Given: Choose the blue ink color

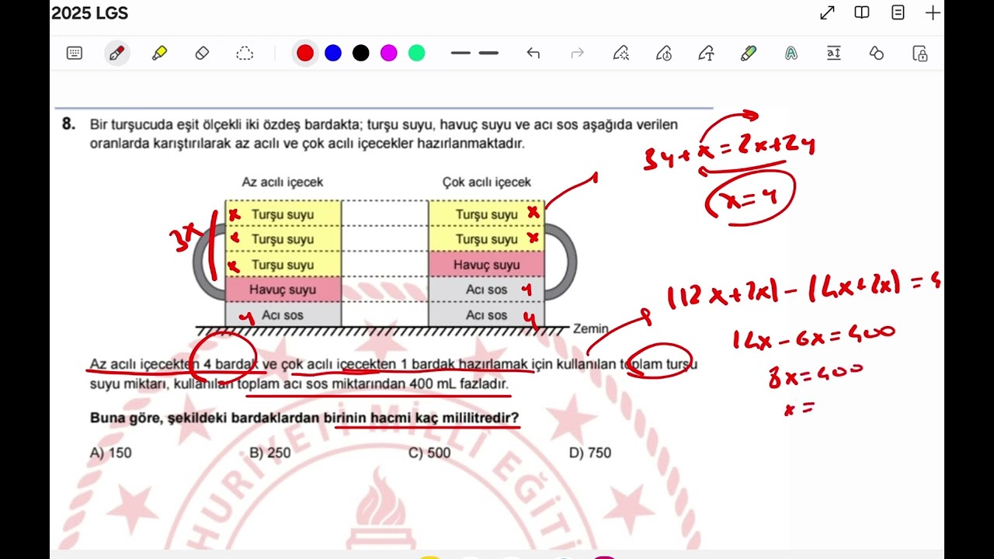Looking at the screenshot, I should [333, 54].
